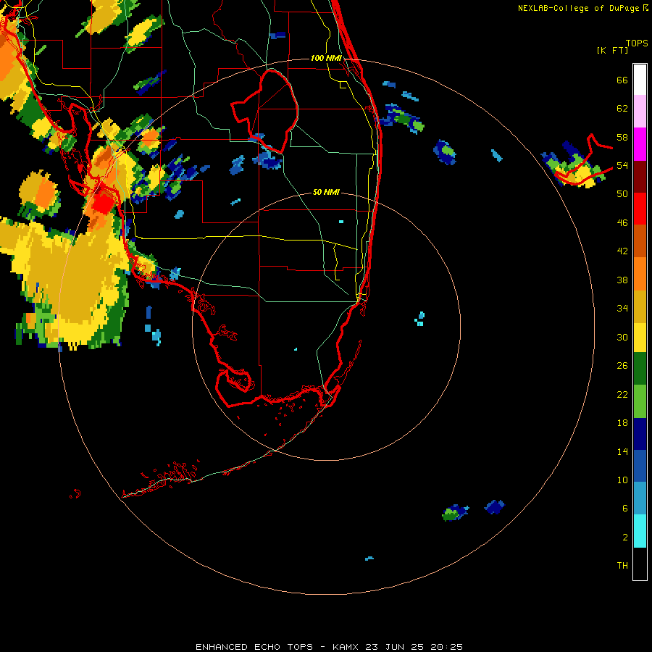Click the "38" legend value
652x652 pixels.
coord(622,280)
